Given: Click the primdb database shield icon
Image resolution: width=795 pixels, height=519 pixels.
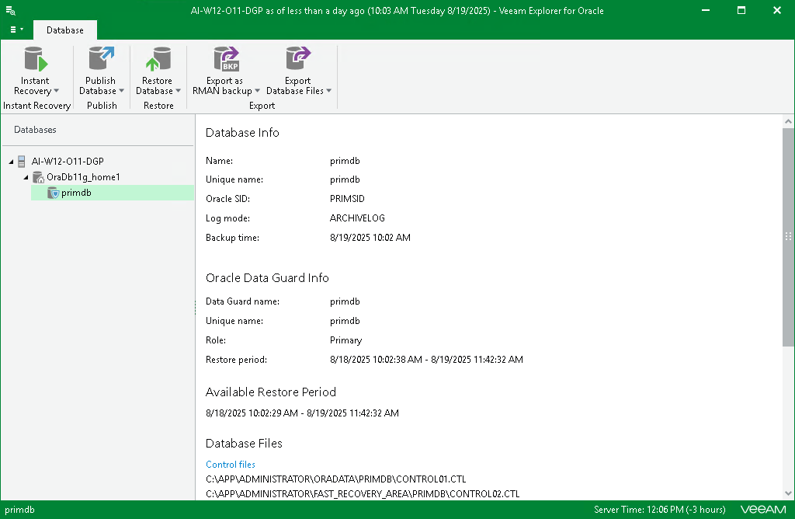Looking at the screenshot, I should click(54, 193).
